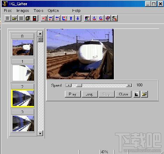Click the frame list scroll-down arrow

point(40,133)
